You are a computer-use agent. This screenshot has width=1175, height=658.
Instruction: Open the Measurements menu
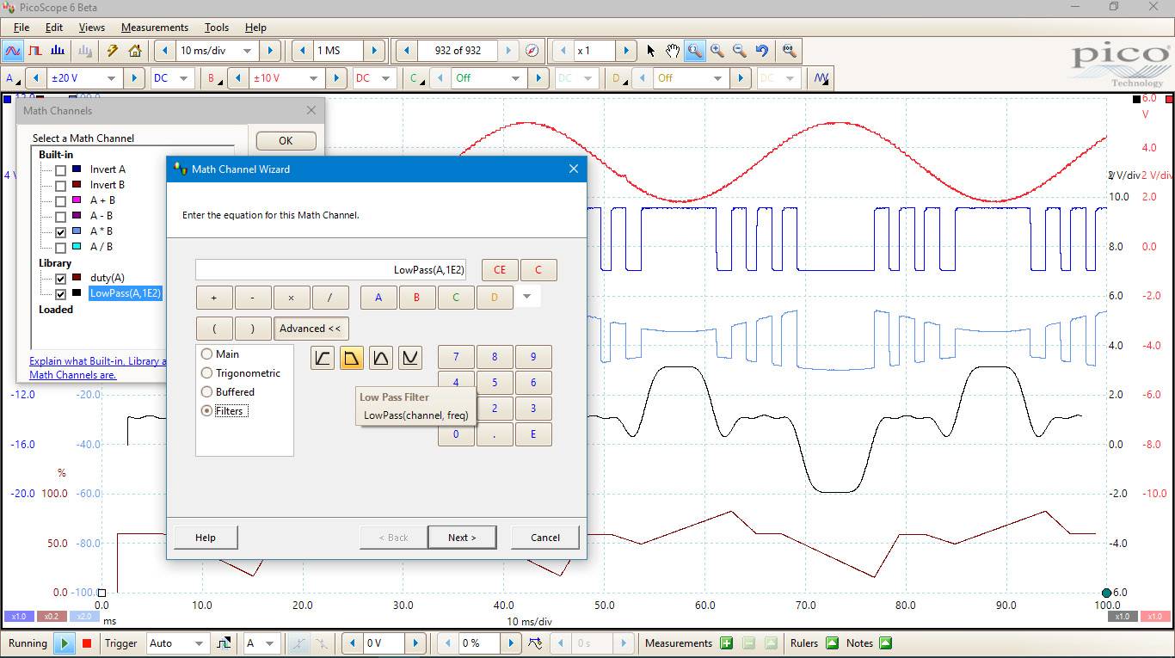coord(155,27)
